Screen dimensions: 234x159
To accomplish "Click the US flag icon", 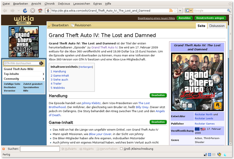I will pyautogui.click(x=203, y=129).
